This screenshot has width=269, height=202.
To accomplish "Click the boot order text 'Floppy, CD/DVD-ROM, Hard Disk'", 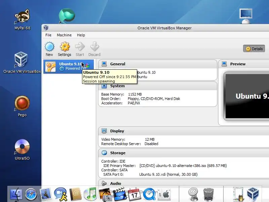I will click(154, 99).
